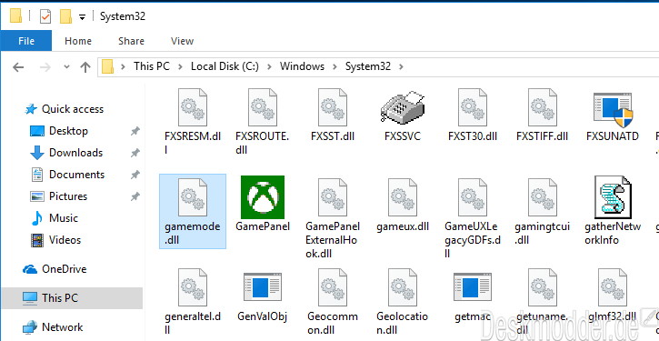Screen dimensions: 659x341
Task: Select the GameUXLegacyGDFs.dll icon
Action: (473, 197)
